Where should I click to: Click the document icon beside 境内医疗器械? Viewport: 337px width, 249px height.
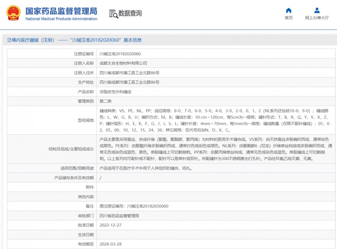coord(9,40)
